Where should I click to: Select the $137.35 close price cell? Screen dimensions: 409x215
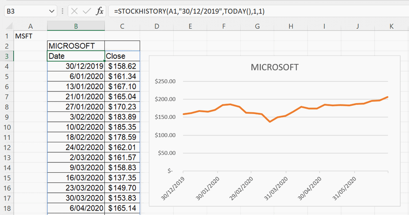[x=122, y=178]
